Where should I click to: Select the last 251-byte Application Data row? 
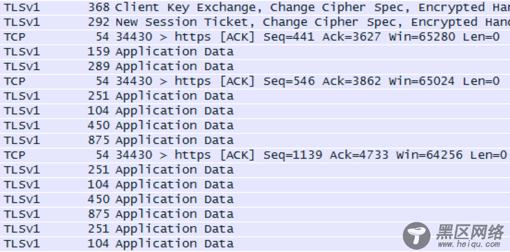(x=255, y=228)
